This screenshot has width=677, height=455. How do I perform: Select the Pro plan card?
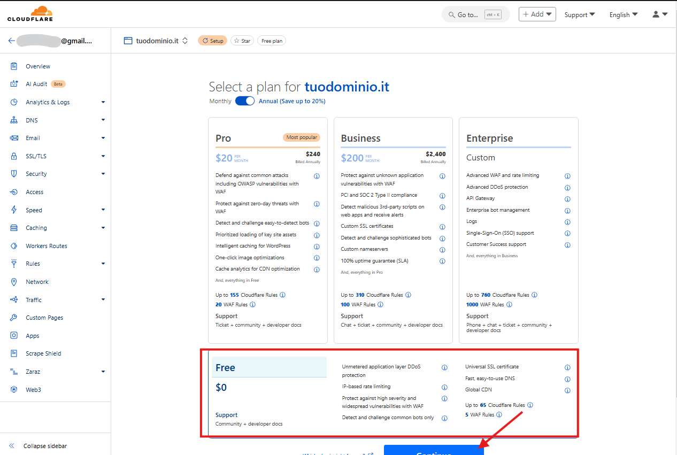pos(268,230)
